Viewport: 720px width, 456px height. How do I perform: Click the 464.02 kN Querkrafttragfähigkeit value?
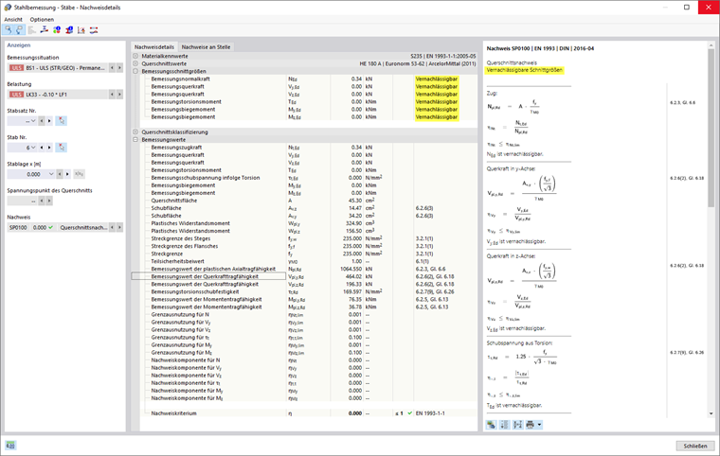coord(354,276)
